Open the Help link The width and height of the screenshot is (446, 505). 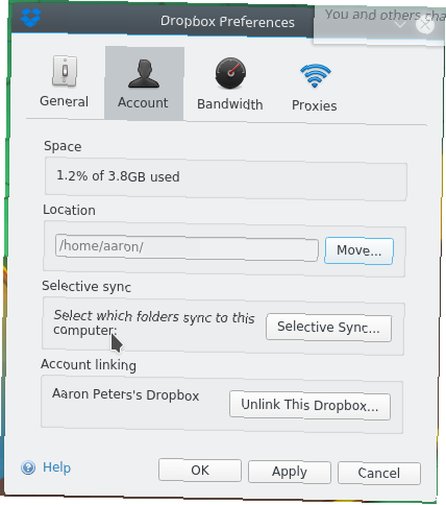57,467
